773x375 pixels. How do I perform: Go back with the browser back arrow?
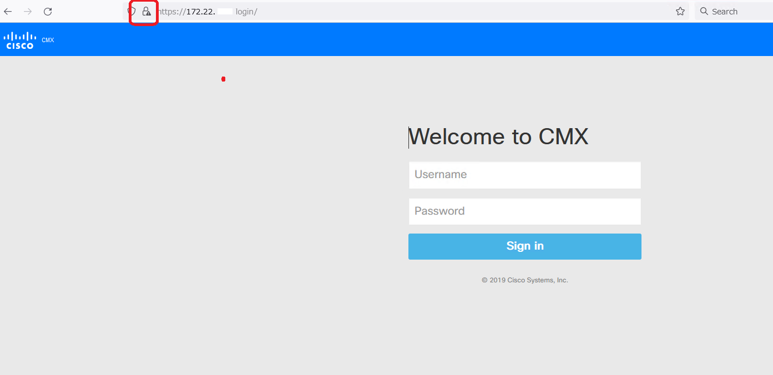(x=8, y=11)
